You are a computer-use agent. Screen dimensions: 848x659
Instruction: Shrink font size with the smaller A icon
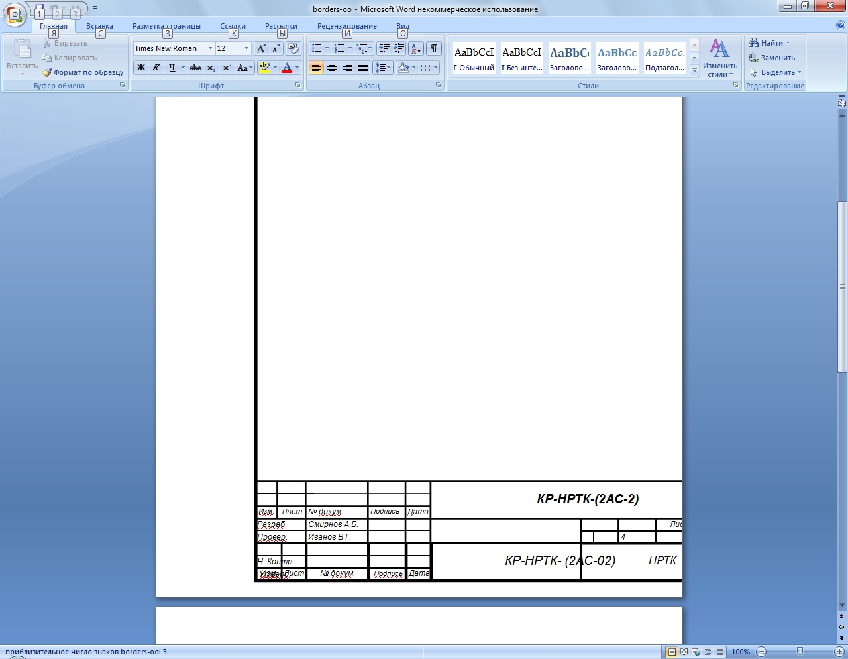[x=276, y=48]
